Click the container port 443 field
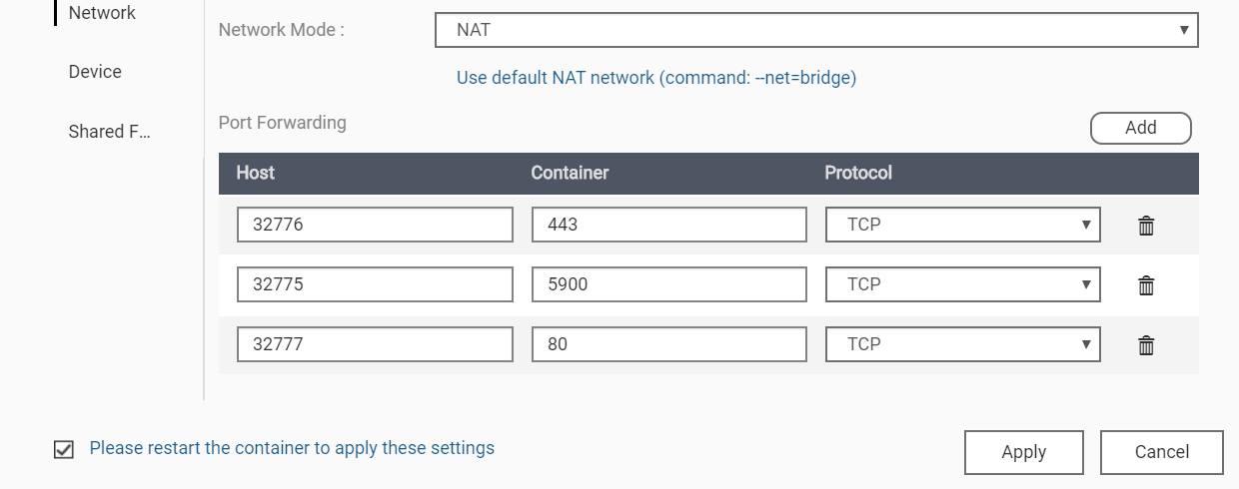The height and width of the screenshot is (489, 1239). tap(668, 226)
